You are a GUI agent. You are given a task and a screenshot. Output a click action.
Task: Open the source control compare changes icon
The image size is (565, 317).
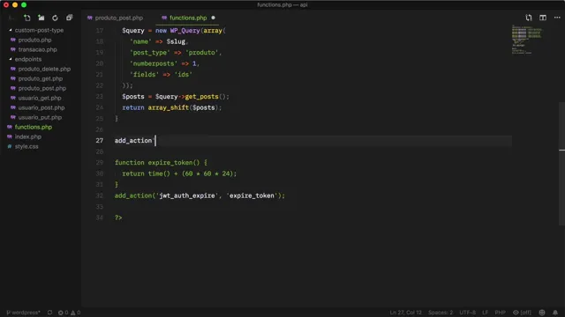(x=529, y=18)
